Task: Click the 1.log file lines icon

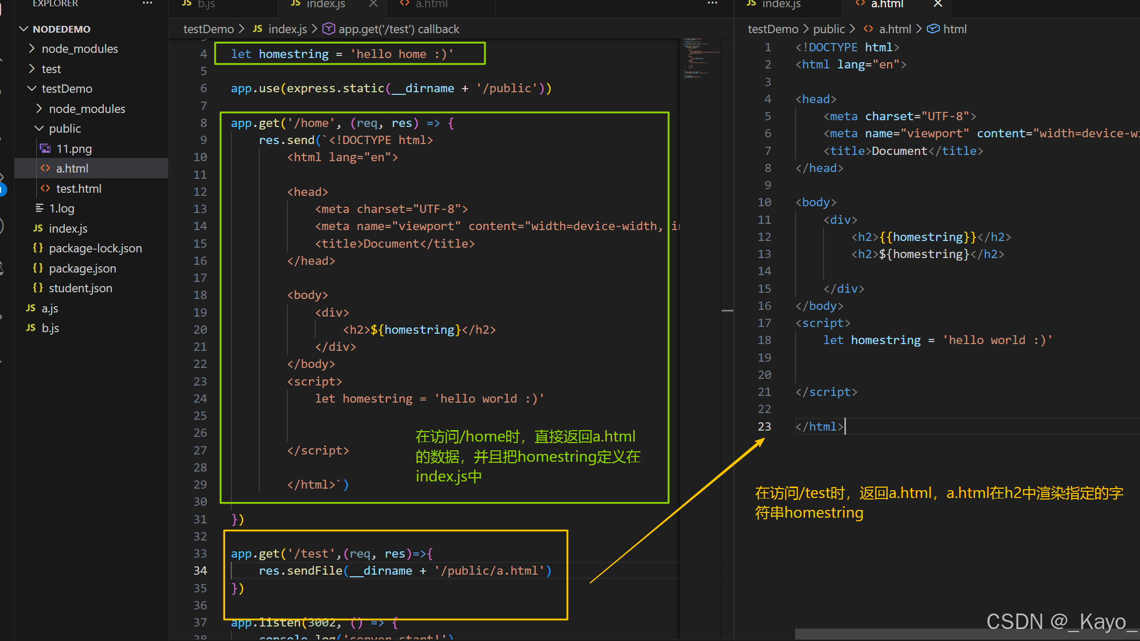Action: click(39, 208)
